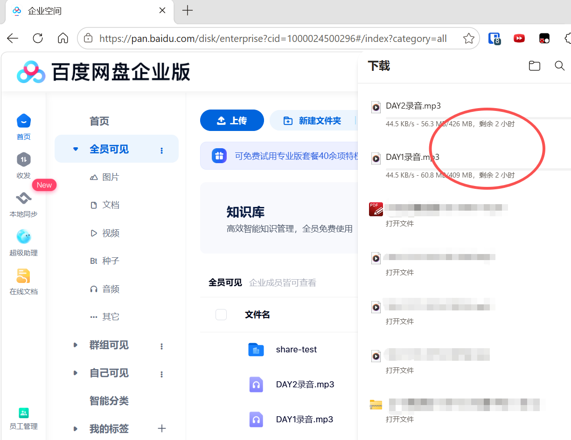
Task: Select the 种子 category
Action: 104,261
